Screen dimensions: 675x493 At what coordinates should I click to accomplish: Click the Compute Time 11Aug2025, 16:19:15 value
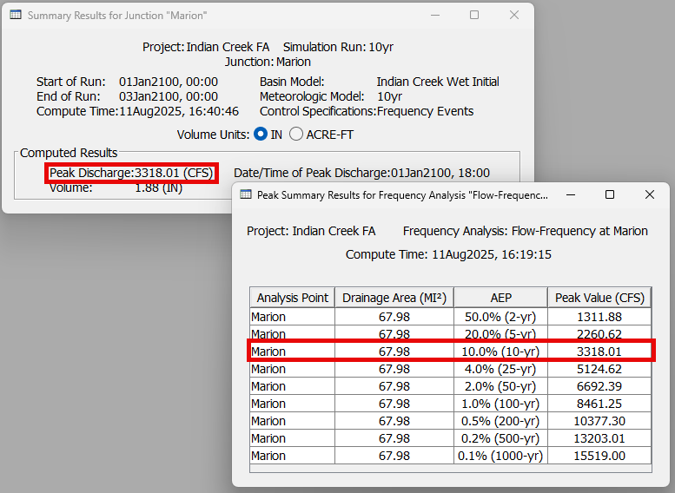tap(491, 254)
